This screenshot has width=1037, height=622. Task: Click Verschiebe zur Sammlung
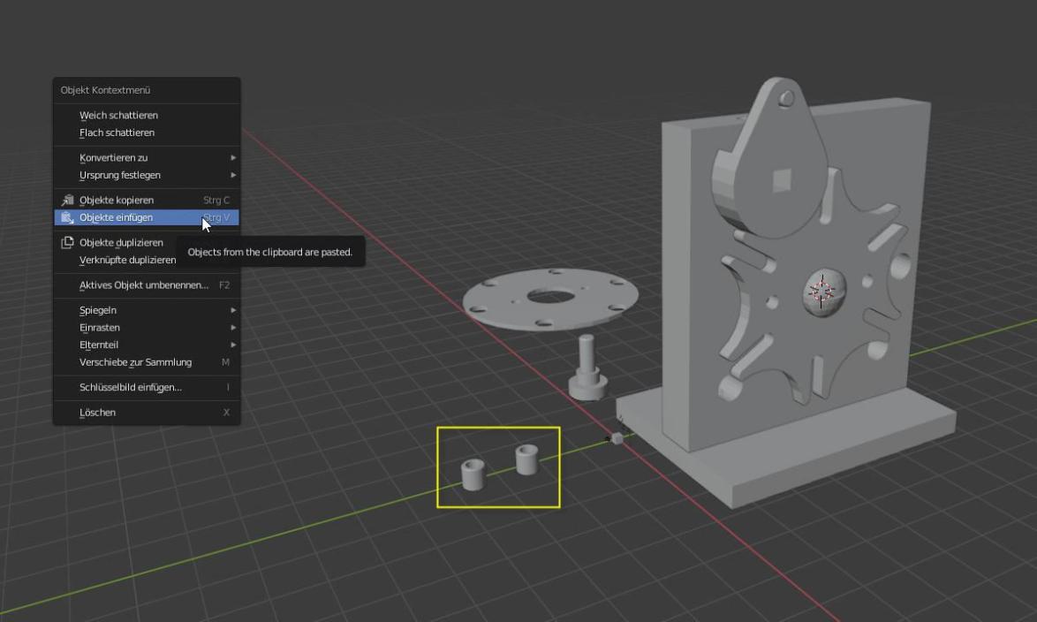135,362
